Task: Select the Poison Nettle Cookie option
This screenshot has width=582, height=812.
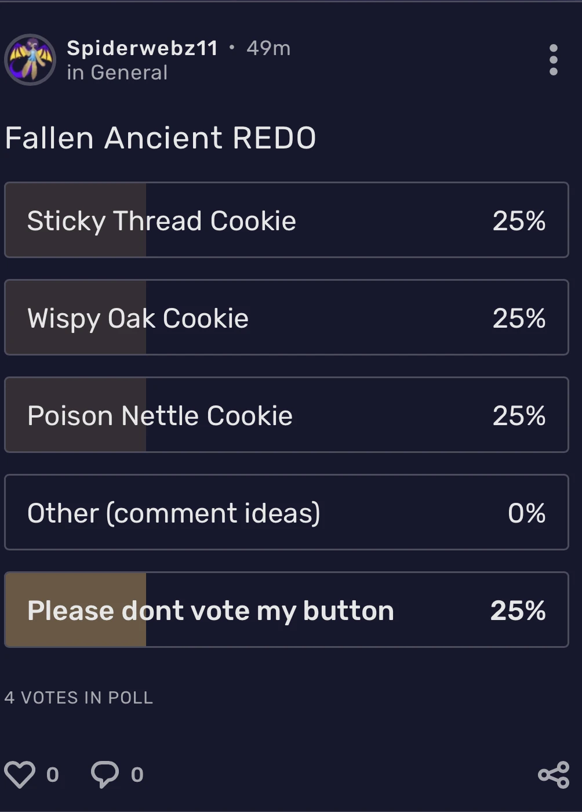Action: click(287, 415)
